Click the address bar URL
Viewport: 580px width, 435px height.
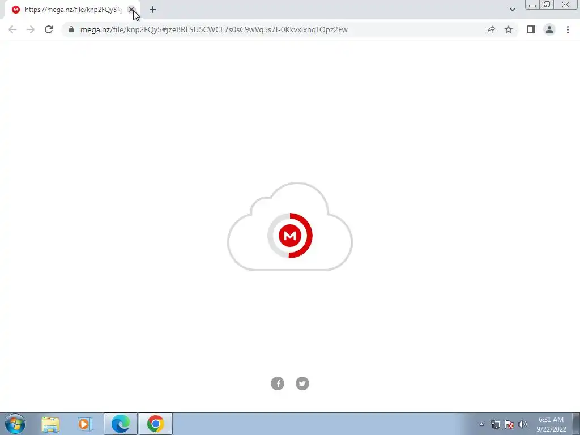(x=214, y=29)
